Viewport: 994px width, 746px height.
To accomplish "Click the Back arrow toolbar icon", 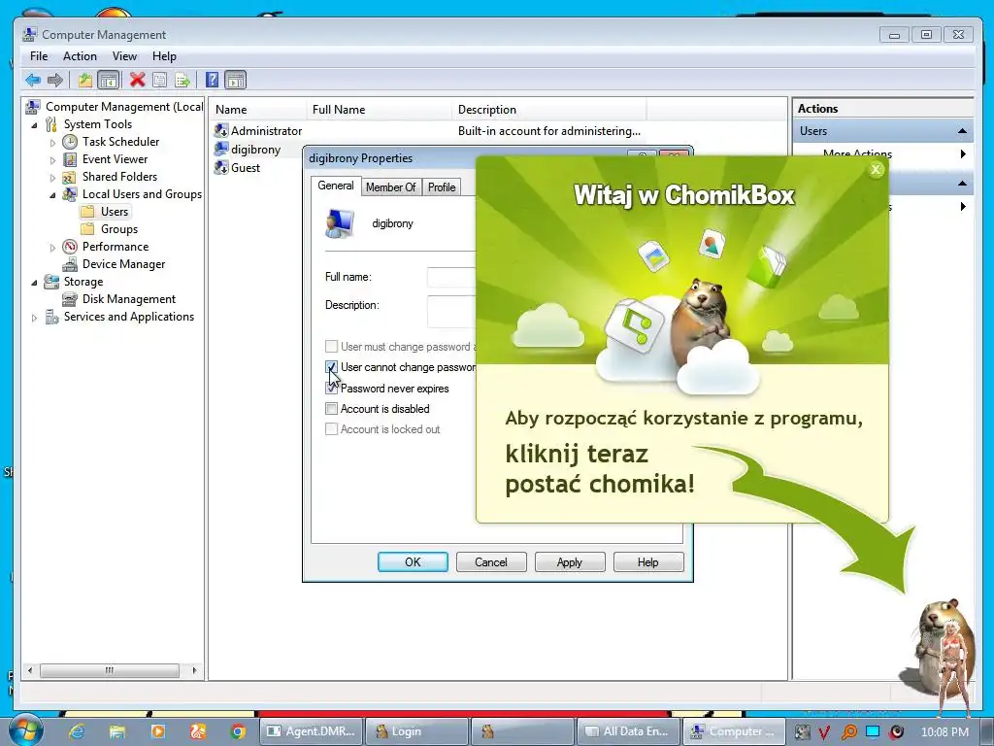I will [x=33, y=80].
